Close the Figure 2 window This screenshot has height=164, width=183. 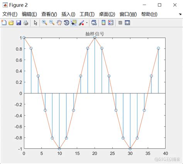pyautogui.click(x=175, y=5)
